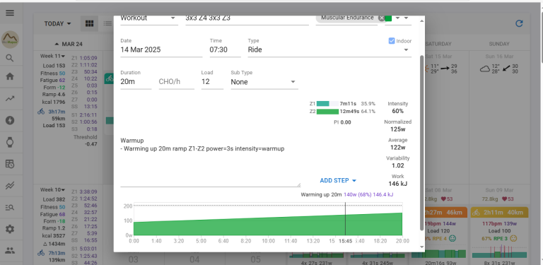This screenshot has width=543, height=265.
Task: Open the watch icon in the sidebar
Action: click(10, 142)
